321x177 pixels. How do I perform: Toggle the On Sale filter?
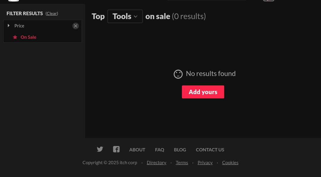point(29,37)
